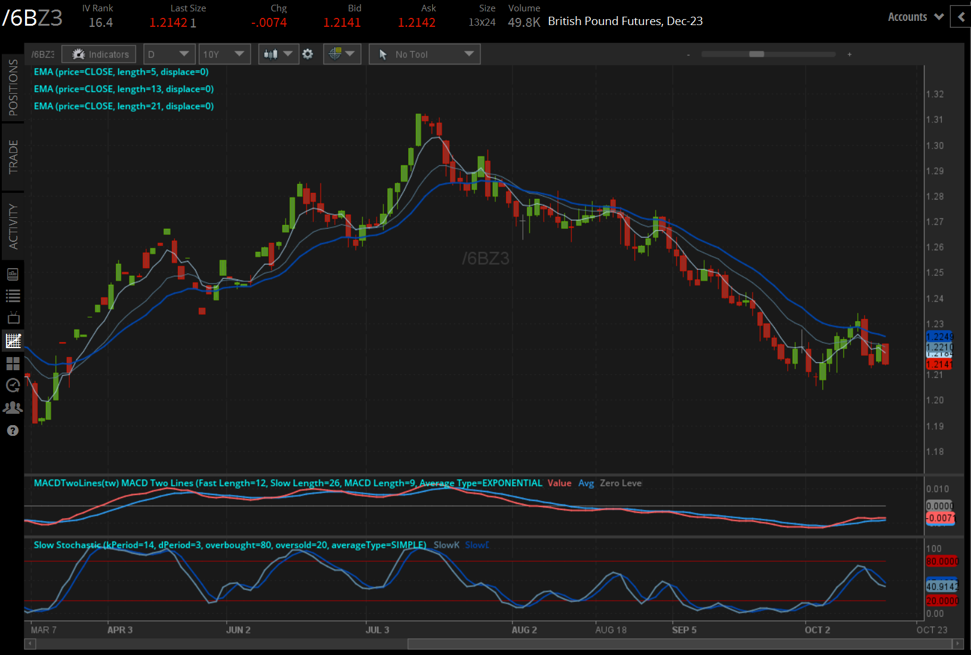Screen dimensions: 971x655
Task: Click the watchlist list icon in sidebar
Action: tap(13, 296)
